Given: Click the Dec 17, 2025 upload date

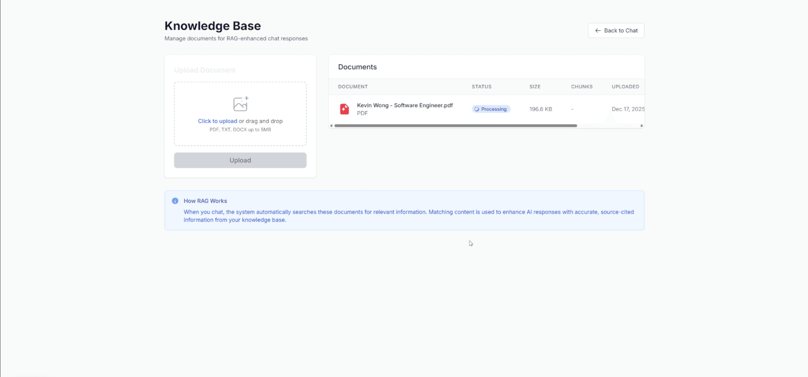Looking at the screenshot, I should (x=627, y=109).
